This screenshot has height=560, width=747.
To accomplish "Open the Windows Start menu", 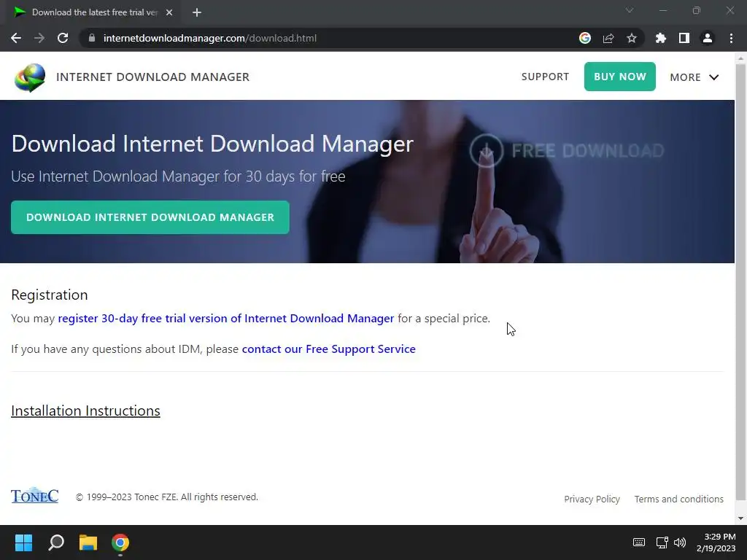I will coord(23,542).
